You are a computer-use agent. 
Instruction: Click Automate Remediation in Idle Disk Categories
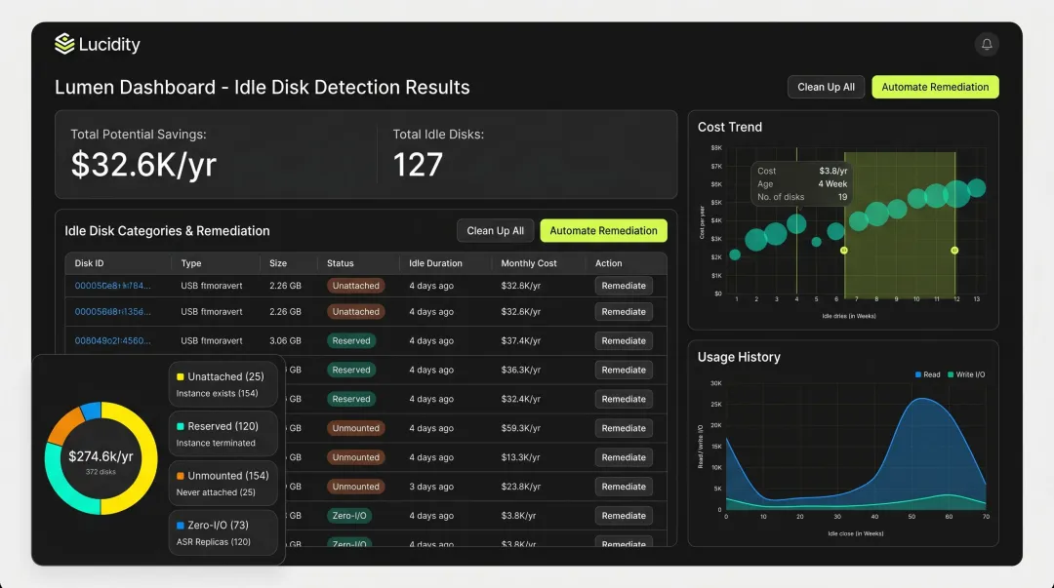tap(603, 230)
